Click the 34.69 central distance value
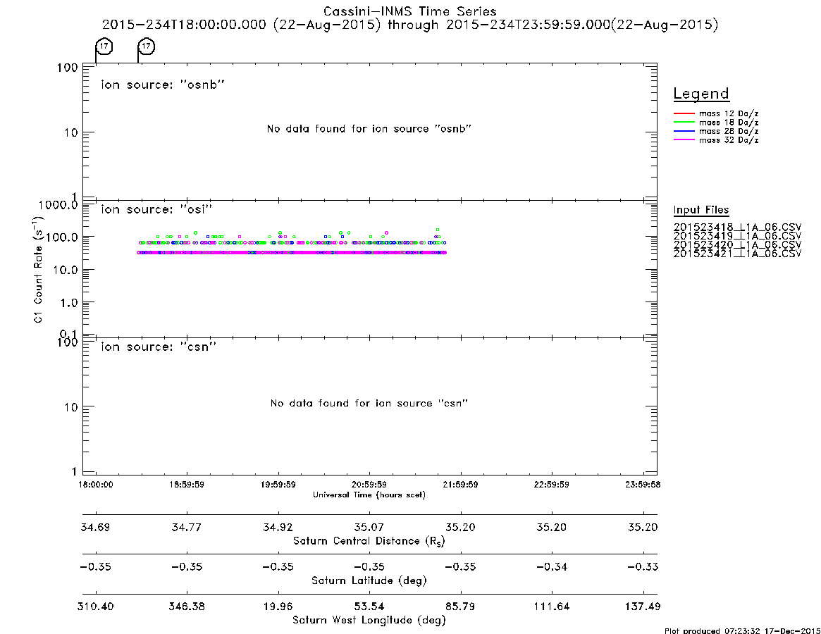Viewport: 821px width, 634px height. tap(95, 527)
